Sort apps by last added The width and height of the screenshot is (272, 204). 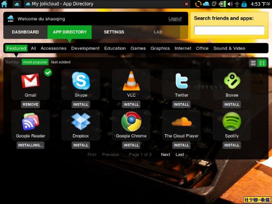point(60,62)
